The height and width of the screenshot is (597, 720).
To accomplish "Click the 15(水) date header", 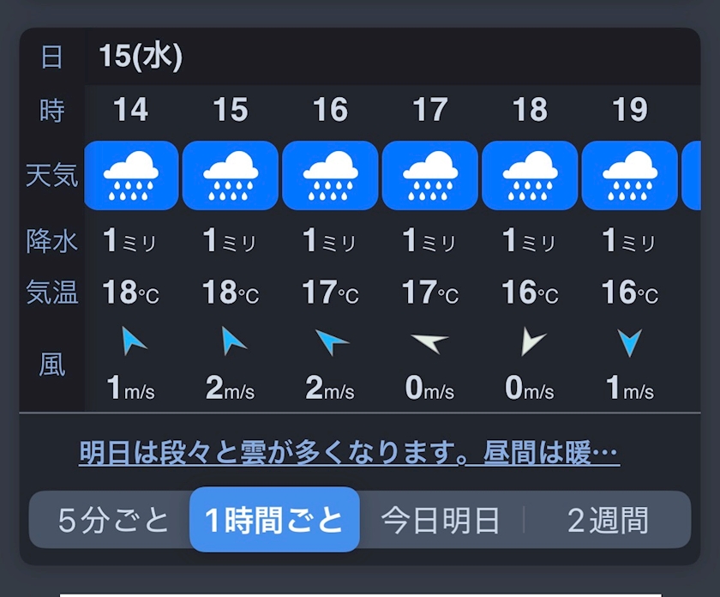I will (x=141, y=57).
